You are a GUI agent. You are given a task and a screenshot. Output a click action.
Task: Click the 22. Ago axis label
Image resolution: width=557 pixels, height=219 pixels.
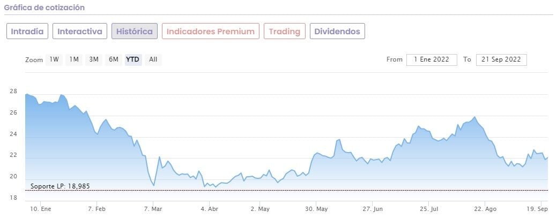point(485,209)
